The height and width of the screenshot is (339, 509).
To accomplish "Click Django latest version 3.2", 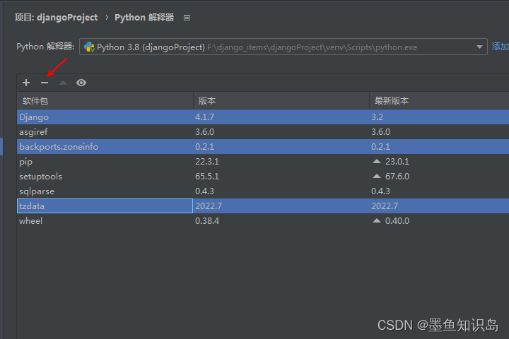I will 377,117.
